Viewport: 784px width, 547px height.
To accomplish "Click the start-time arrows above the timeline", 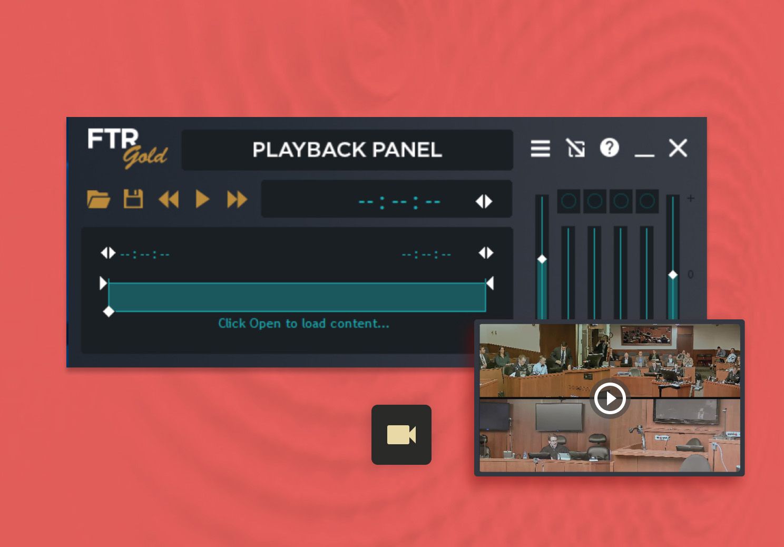I will coord(108,253).
